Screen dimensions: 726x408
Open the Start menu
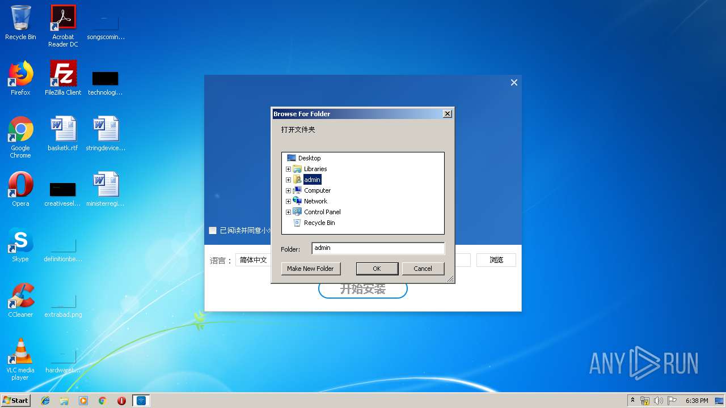click(x=15, y=401)
